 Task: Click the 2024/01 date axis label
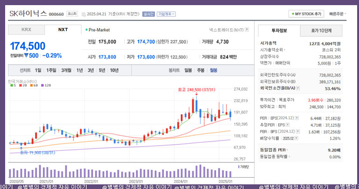click(181, 182)
